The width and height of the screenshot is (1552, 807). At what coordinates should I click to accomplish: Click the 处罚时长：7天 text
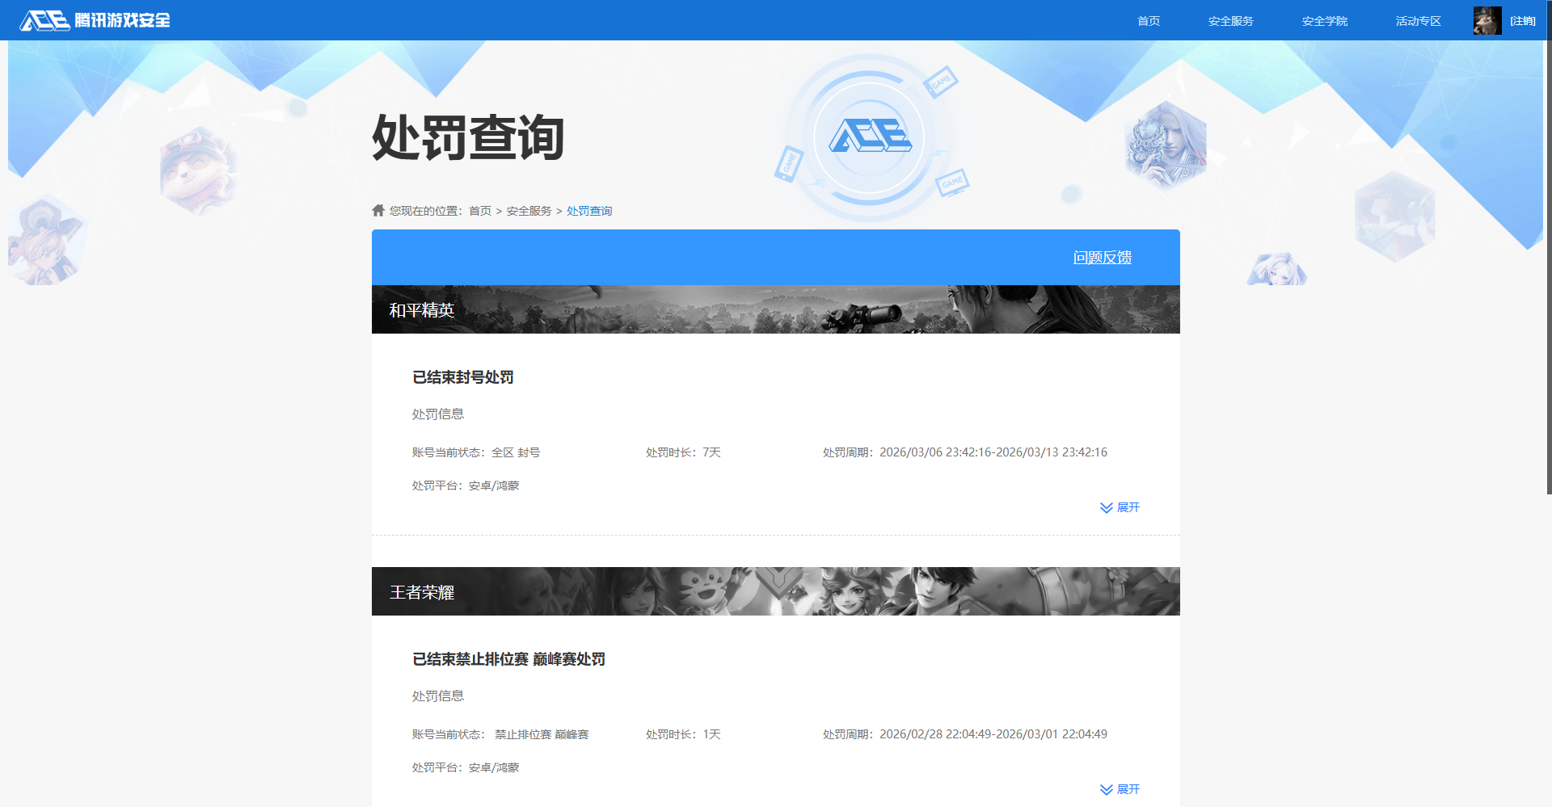point(683,452)
